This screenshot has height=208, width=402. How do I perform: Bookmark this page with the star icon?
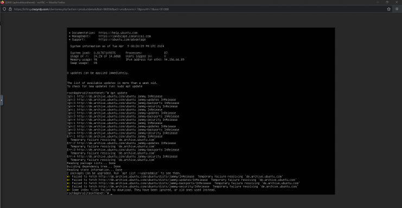(388, 9)
